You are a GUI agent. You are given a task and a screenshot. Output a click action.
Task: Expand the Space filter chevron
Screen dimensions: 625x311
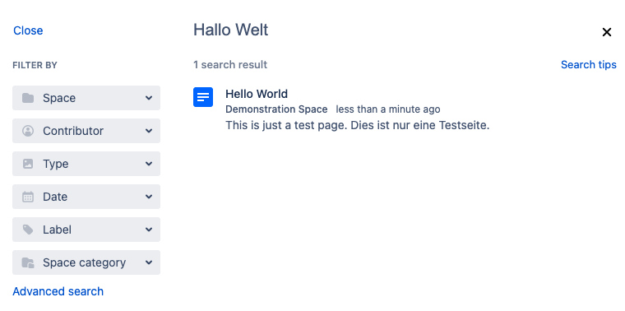(x=149, y=98)
